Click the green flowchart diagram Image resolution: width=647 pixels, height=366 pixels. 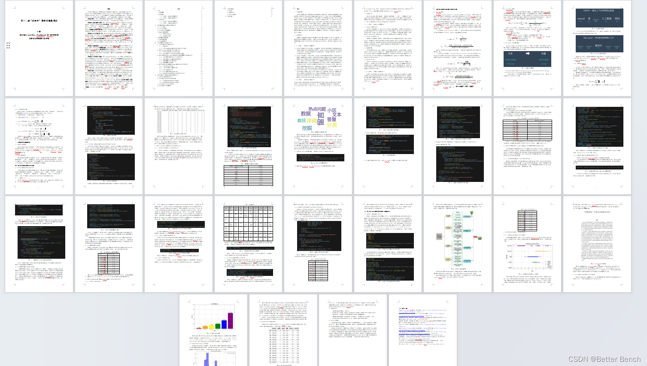point(458,239)
